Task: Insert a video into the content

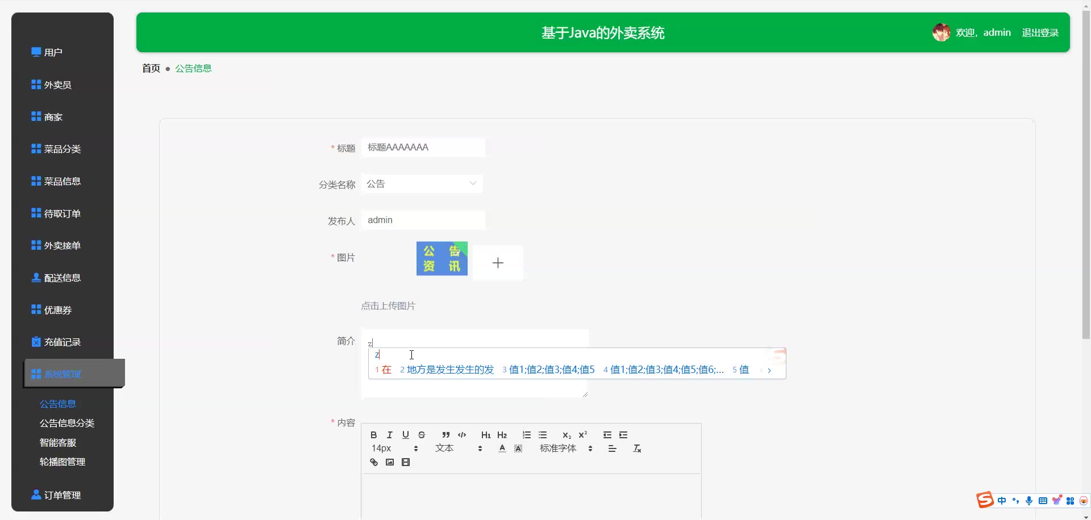Action: (405, 462)
